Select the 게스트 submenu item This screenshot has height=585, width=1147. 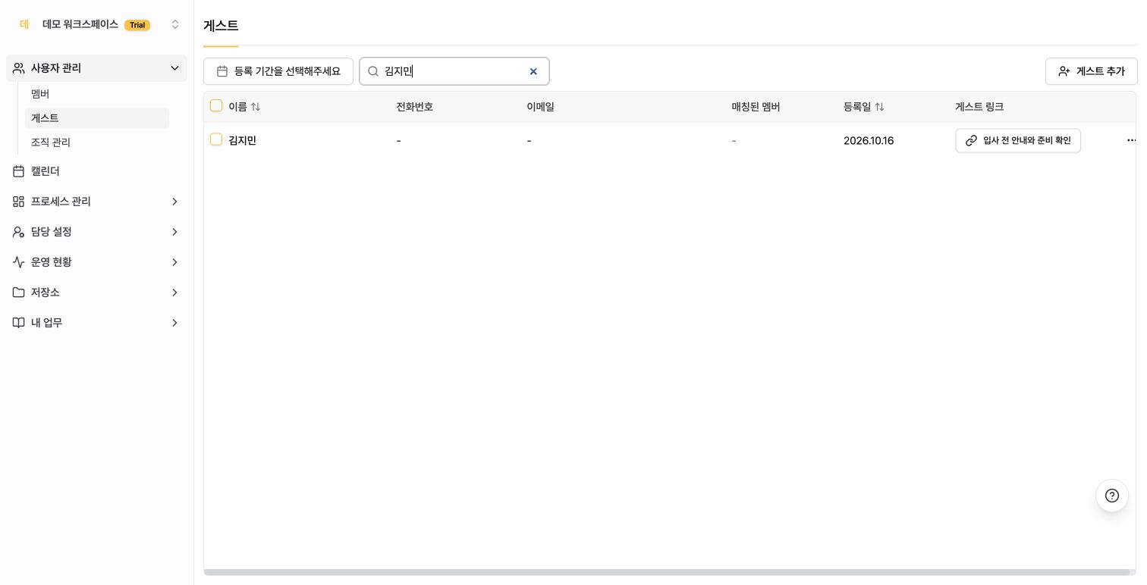[96, 118]
